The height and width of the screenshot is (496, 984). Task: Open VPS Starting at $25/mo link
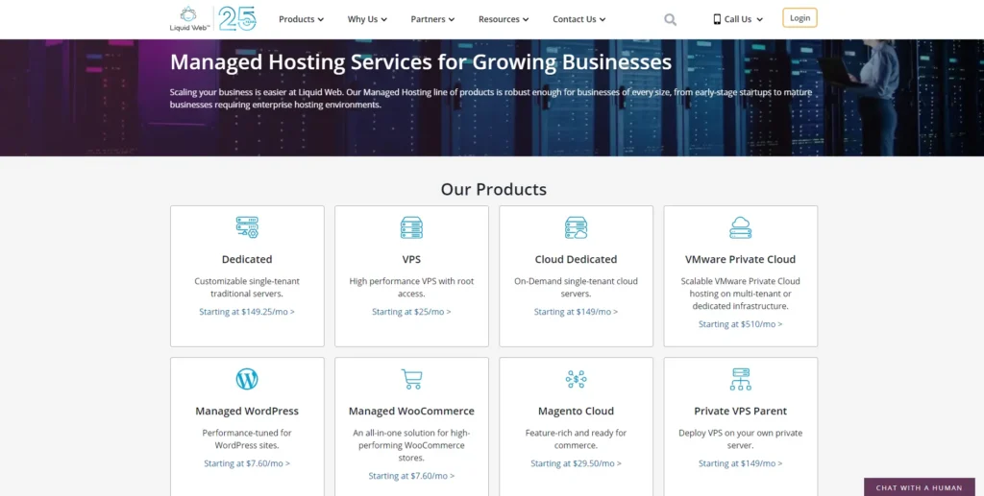pos(411,312)
